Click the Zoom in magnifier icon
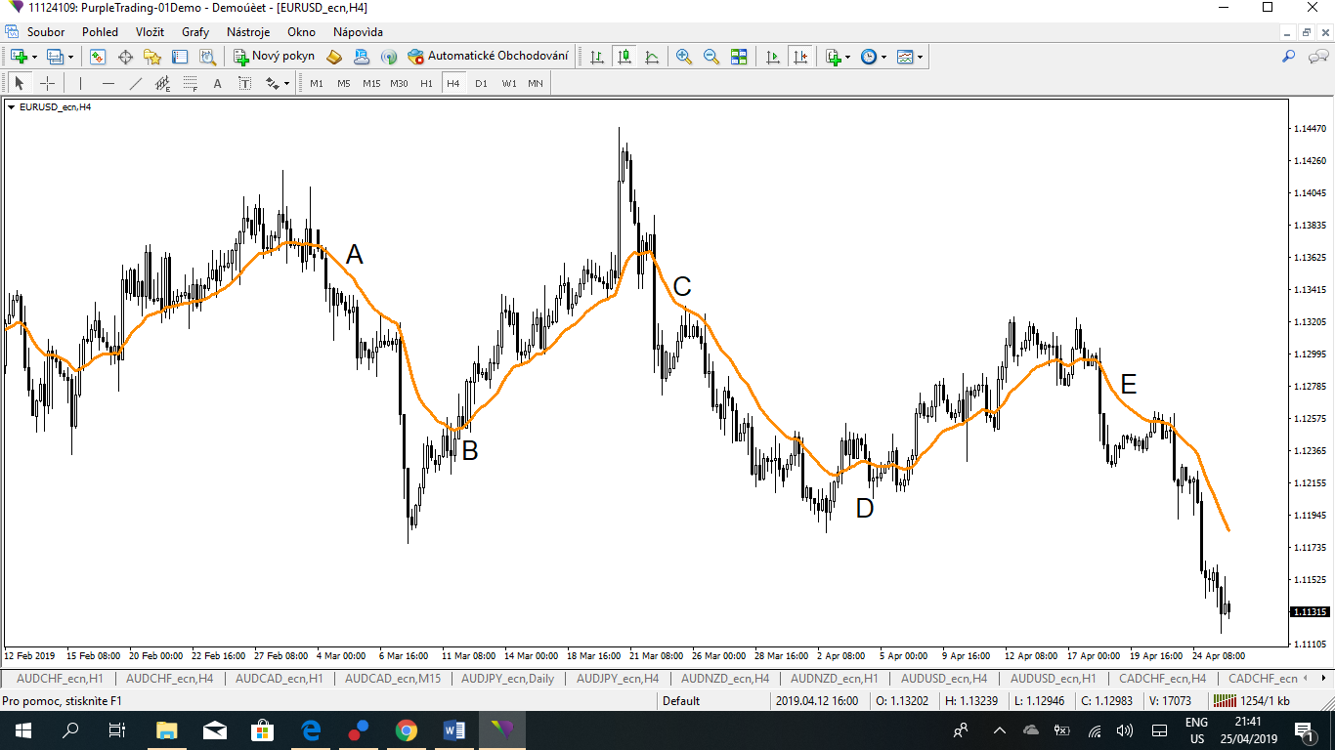This screenshot has height=750, width=1335. (683, 56)
